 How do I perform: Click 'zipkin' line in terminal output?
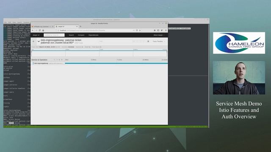point(6,106)
